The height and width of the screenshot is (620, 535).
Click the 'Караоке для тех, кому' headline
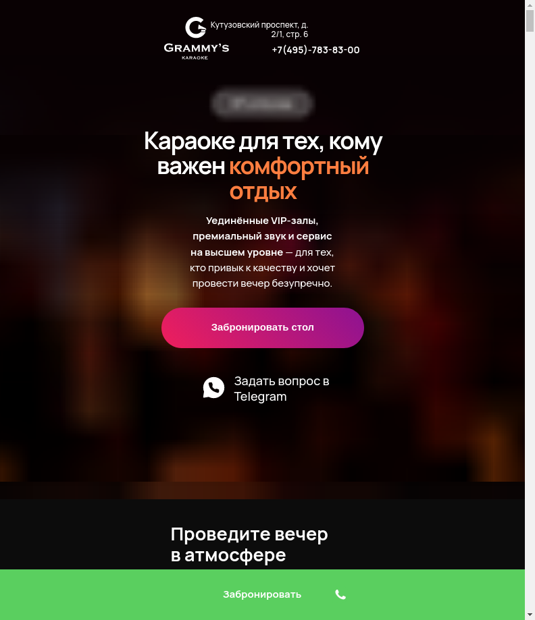click(263, 141)
